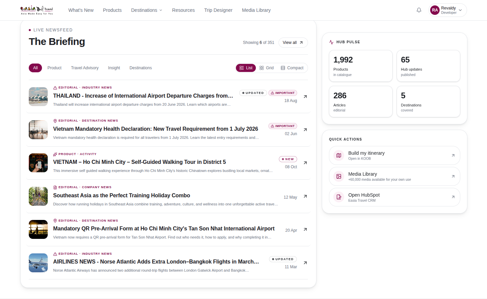Filter newsfeed by Destinations tab
The width and height of the screenshot is (487, 299).
[x=140, y=68]
